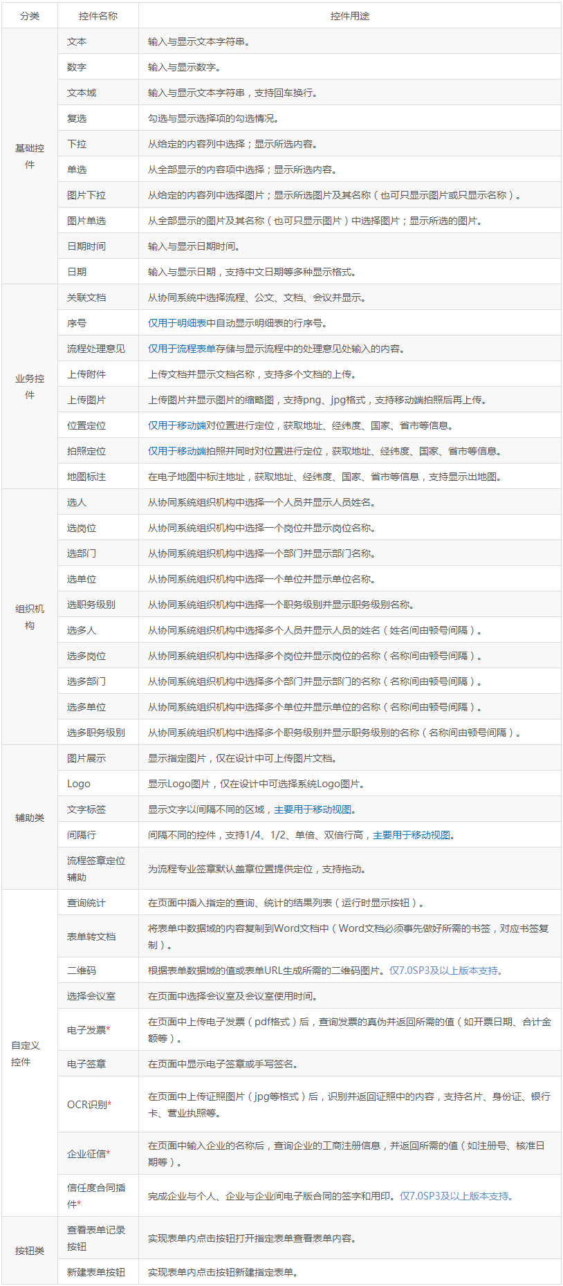The image size is (563, 1286).
Task: Click the '仅用于明细表' blue link text
Action: [x=177, y=323]
